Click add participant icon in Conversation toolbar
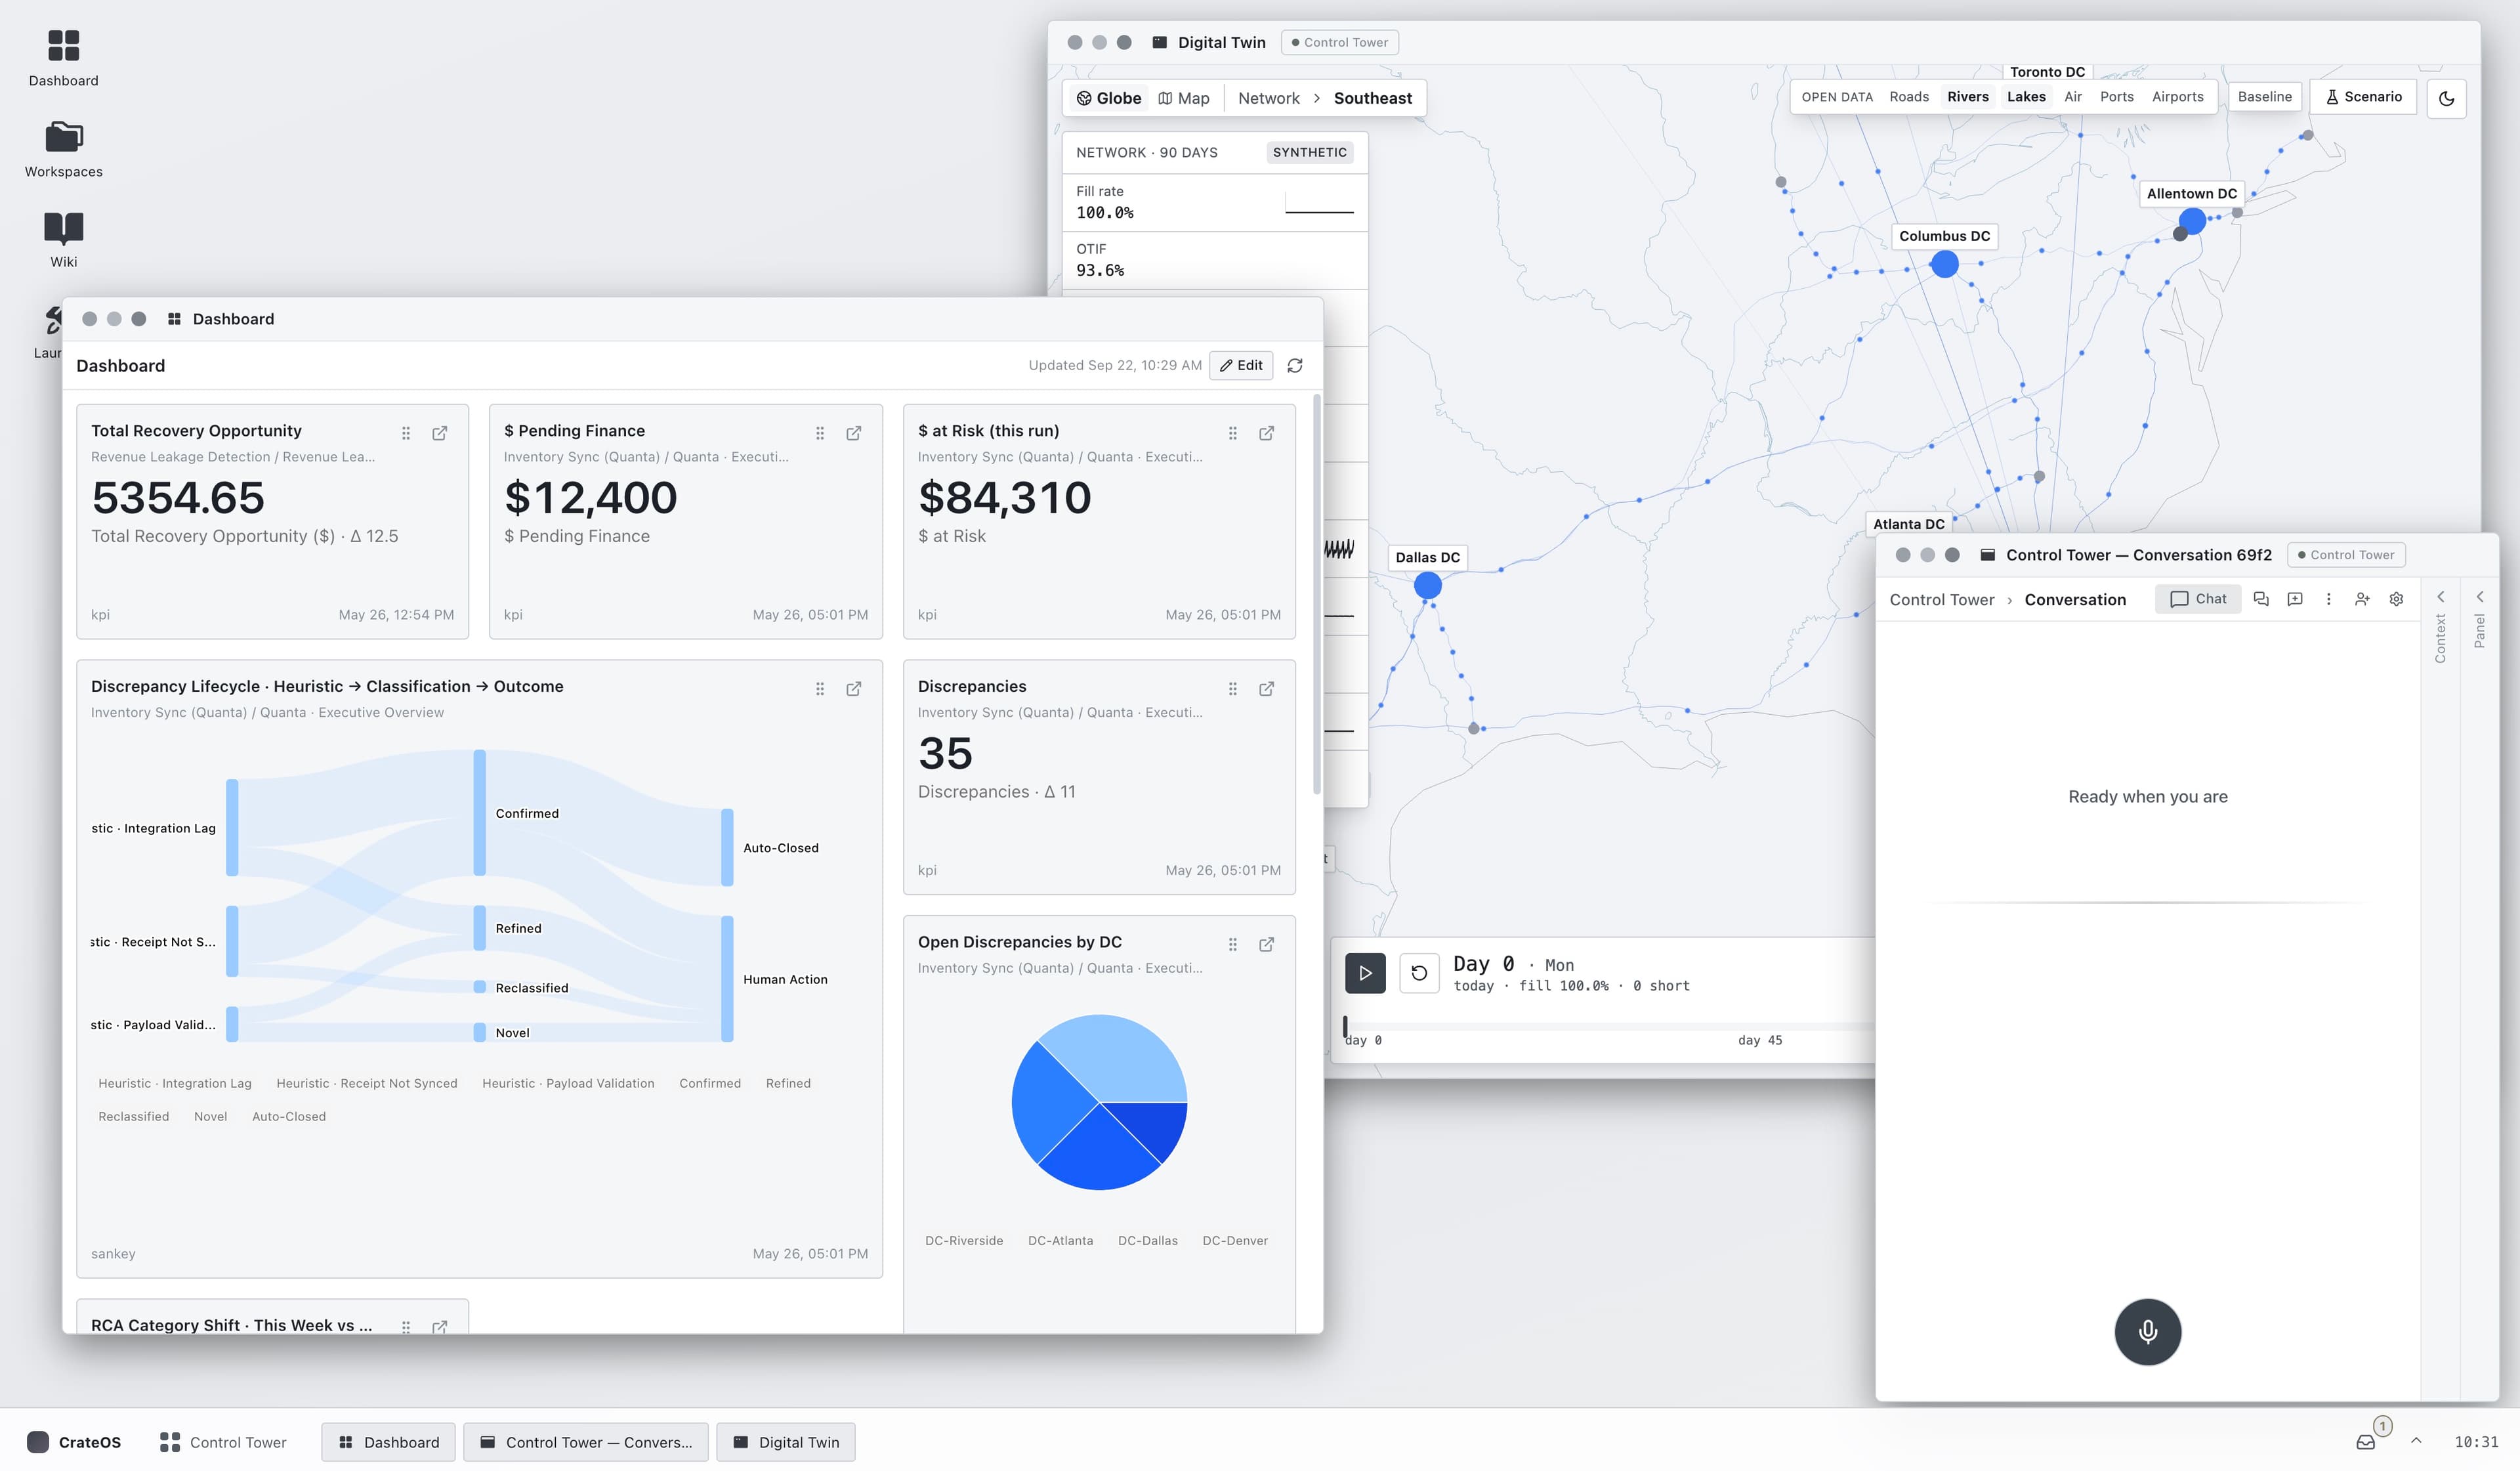 [x=2362, y=599]
